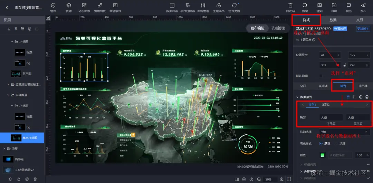373x183 pixels.
Task: Switch to 节点管理 mode
Action: (x=278, y=28)
